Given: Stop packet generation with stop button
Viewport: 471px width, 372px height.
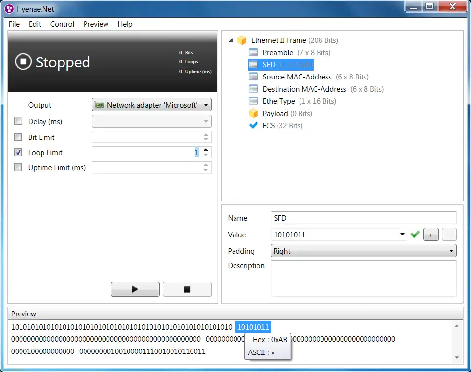Looking at the screenshot, I should point(187,289).
